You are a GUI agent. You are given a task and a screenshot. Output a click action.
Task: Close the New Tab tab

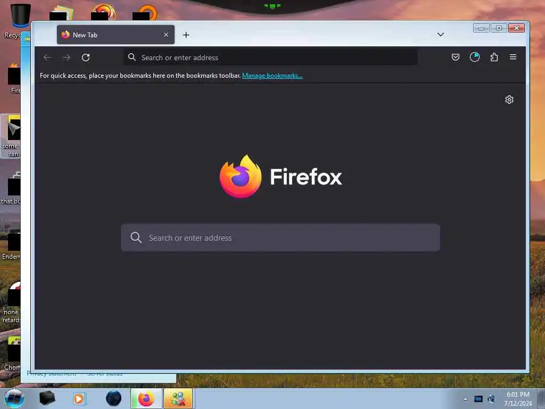[x=166, y=35]
